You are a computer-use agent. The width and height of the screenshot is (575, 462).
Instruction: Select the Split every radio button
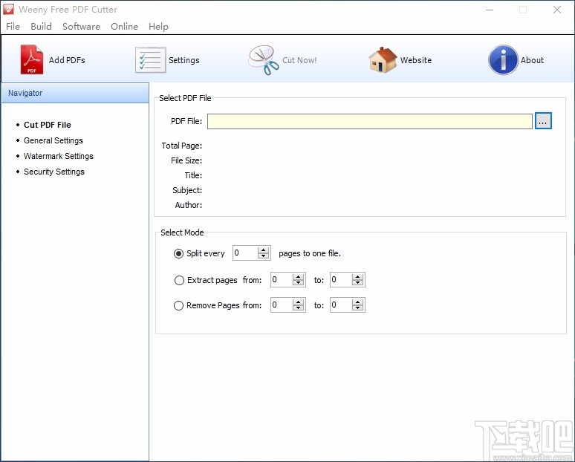pyautogui.click(x=178, y=254)
